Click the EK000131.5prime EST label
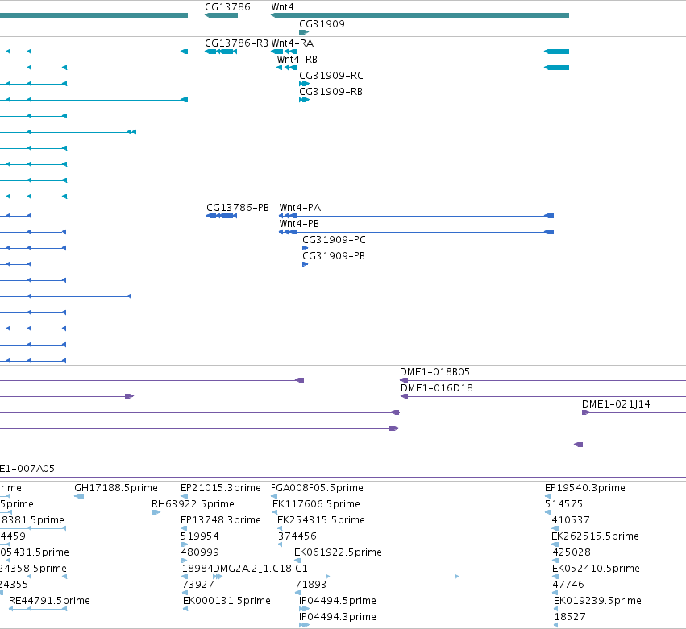This screenshot has width=686, height=629. [x=227, y=601]
